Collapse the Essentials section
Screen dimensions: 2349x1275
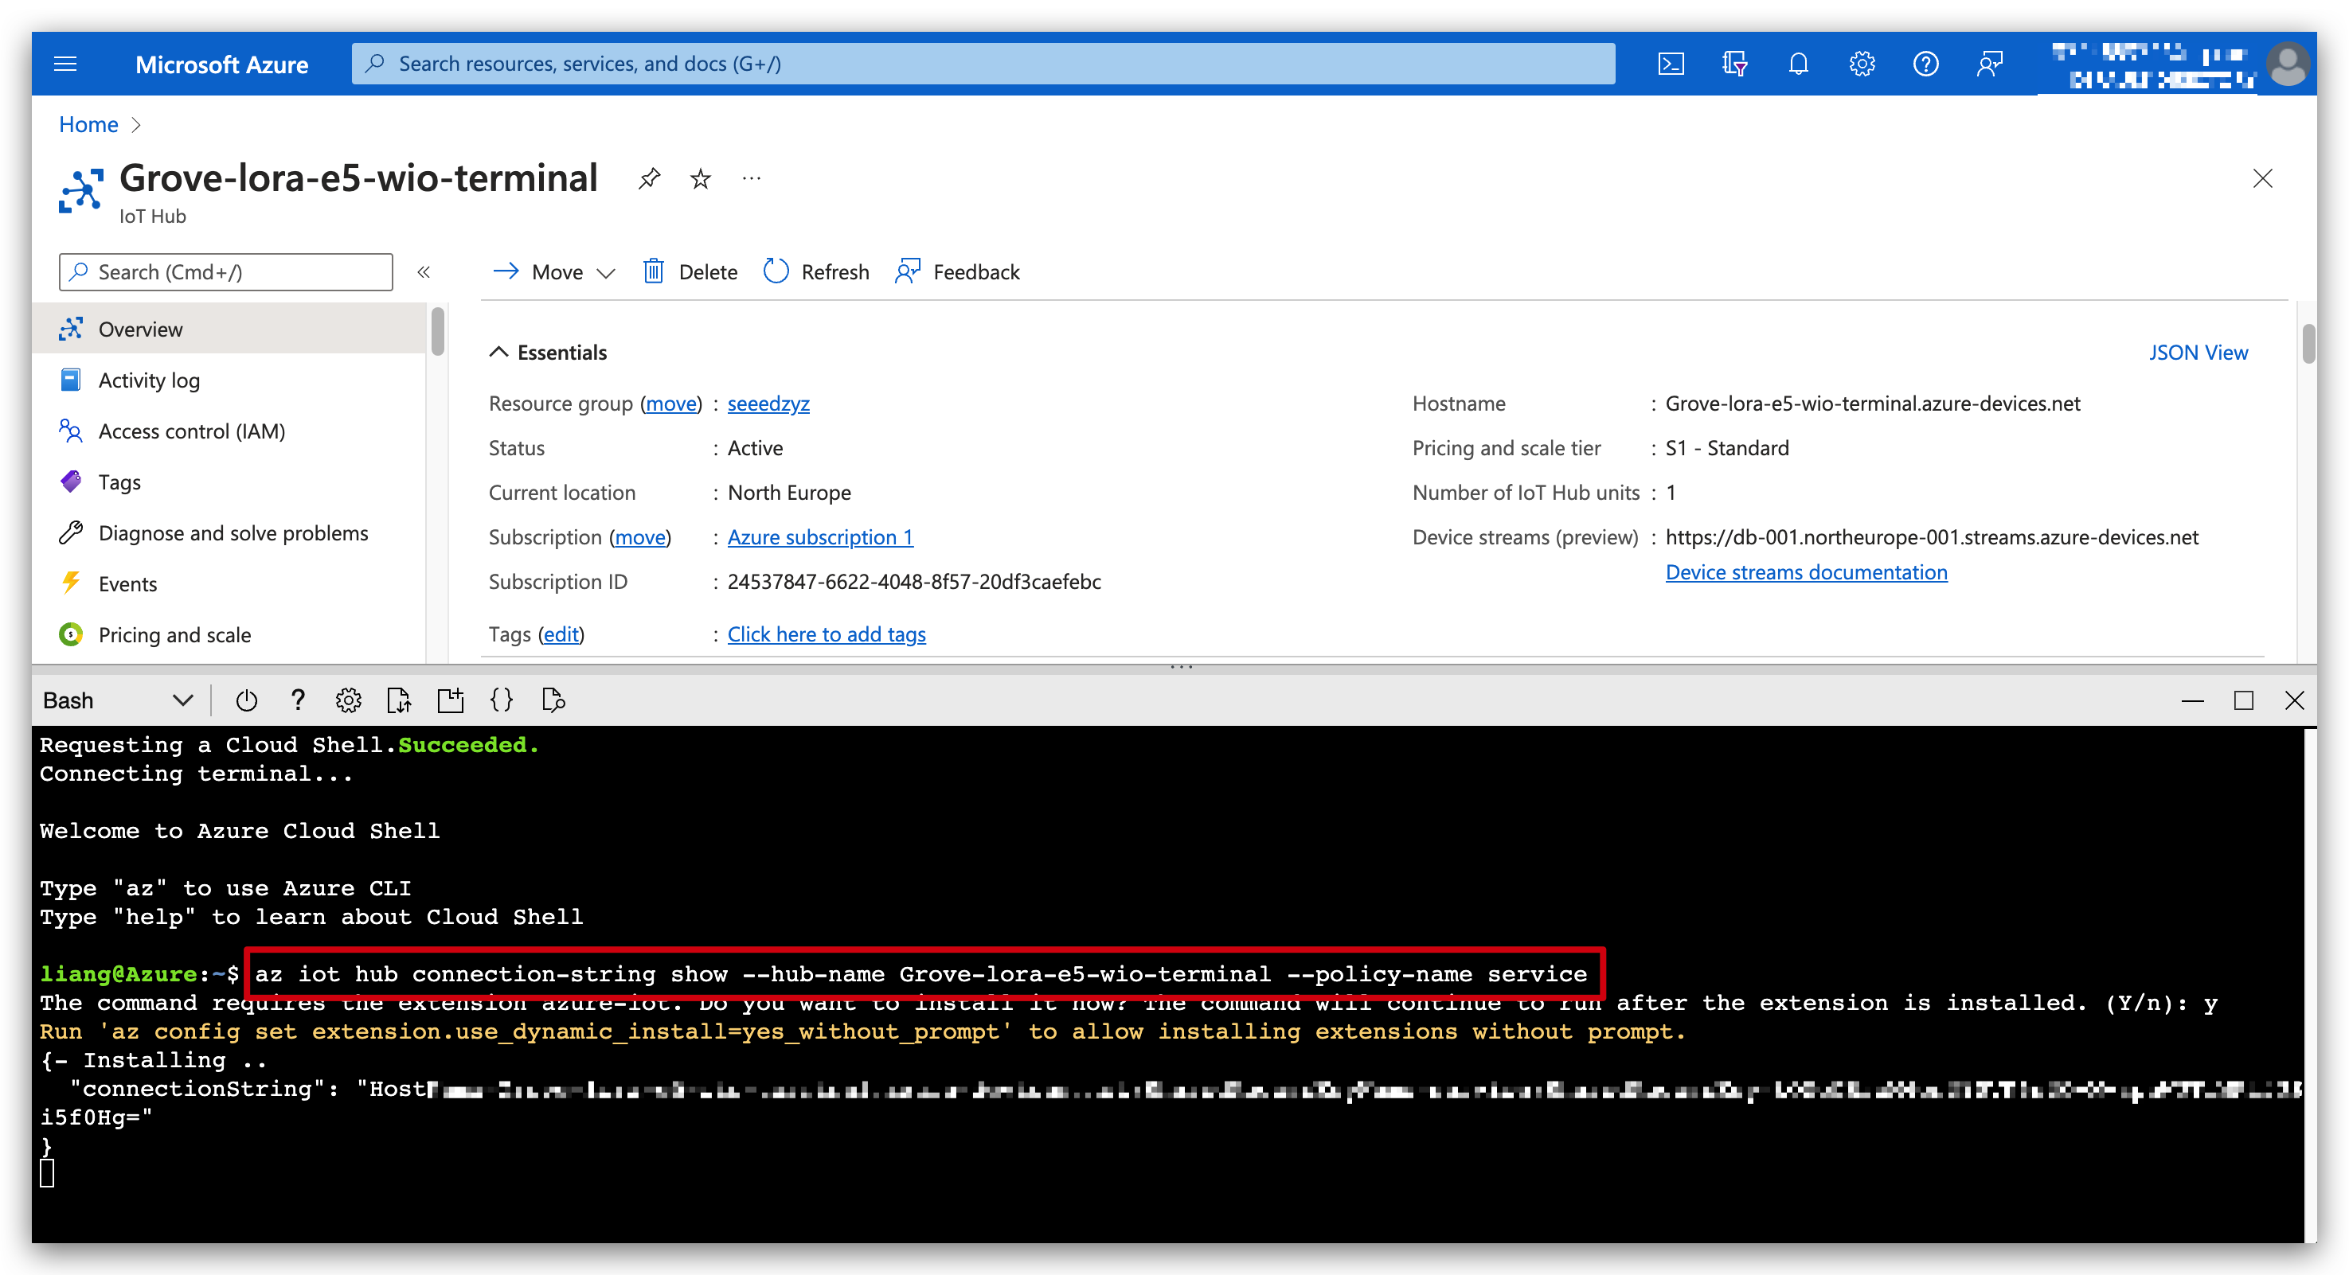(x=498, y=352)
